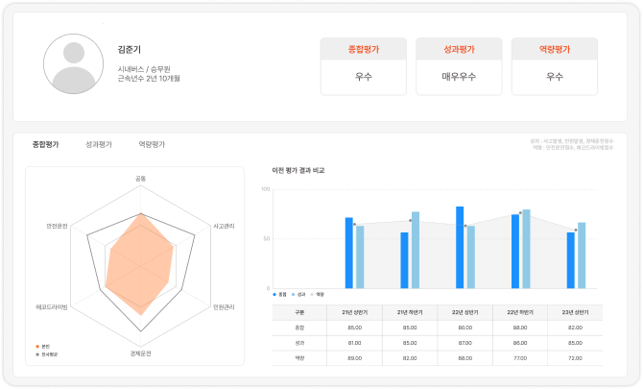The width and height of the screenshot is (643, 389).
Task: Click the orange filled radar polygon
Action: (x=139, y=264)
